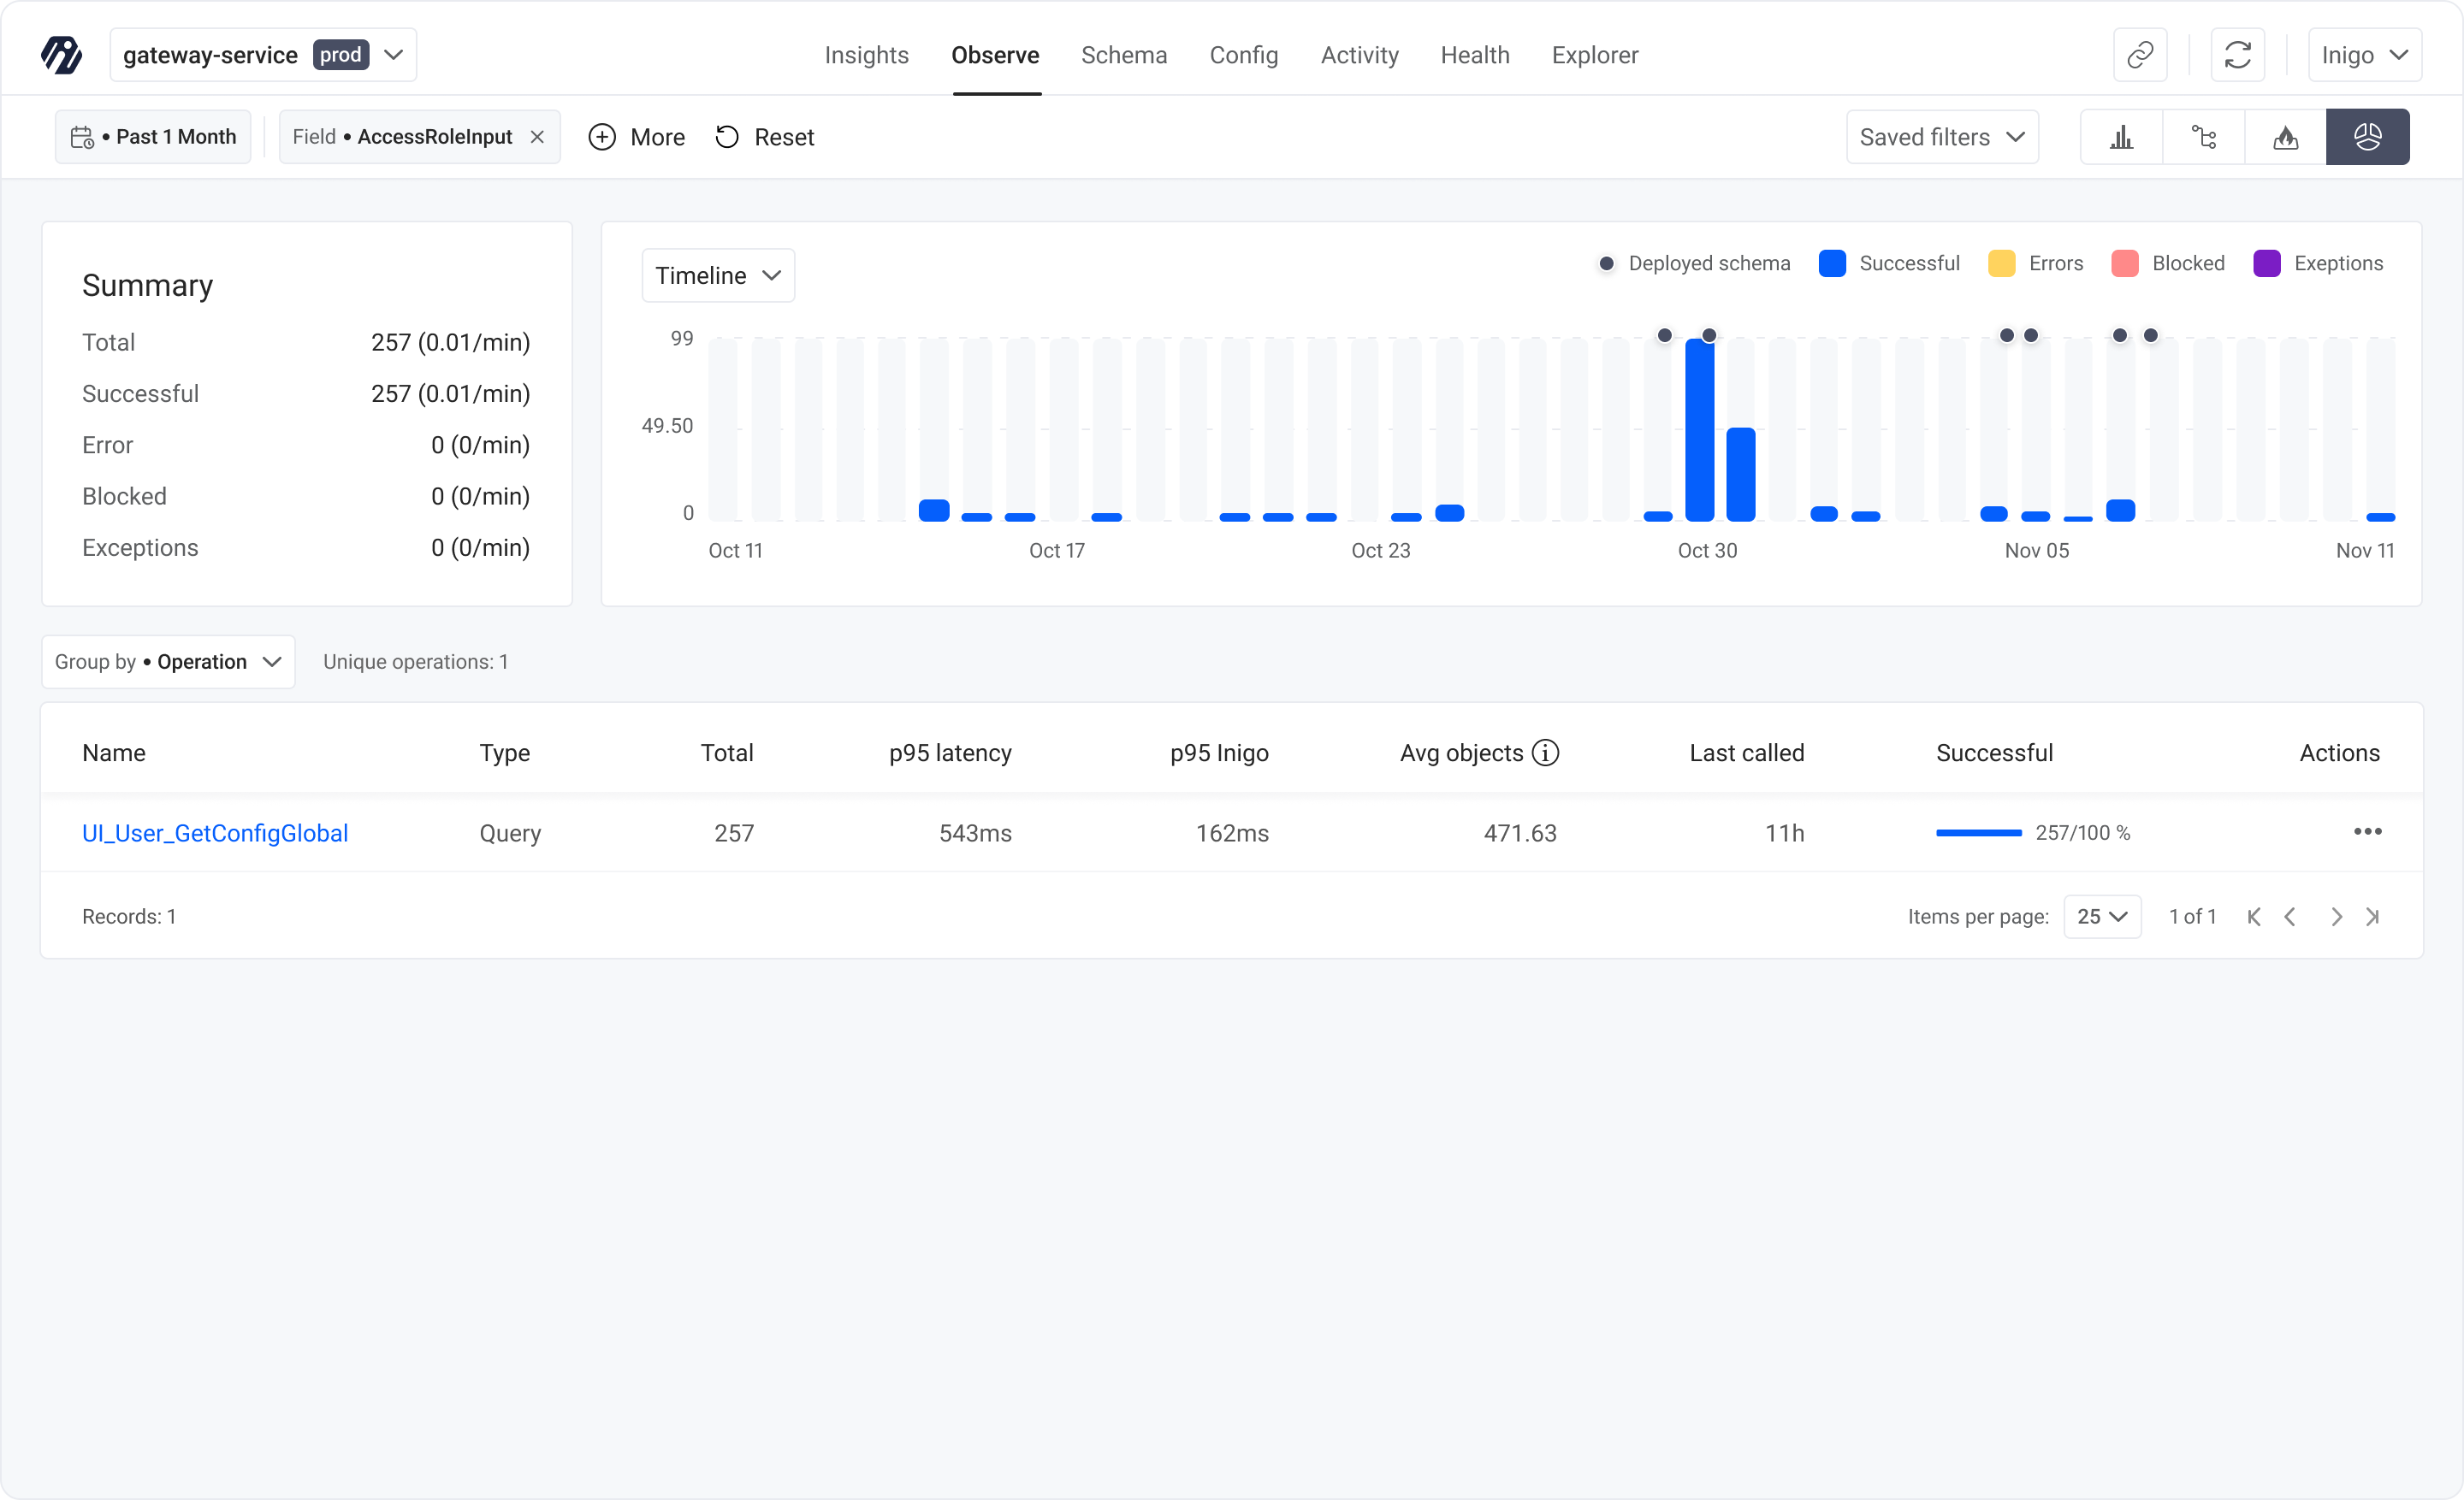
Task: Sort table by Name column
Action: pos(114,753)
